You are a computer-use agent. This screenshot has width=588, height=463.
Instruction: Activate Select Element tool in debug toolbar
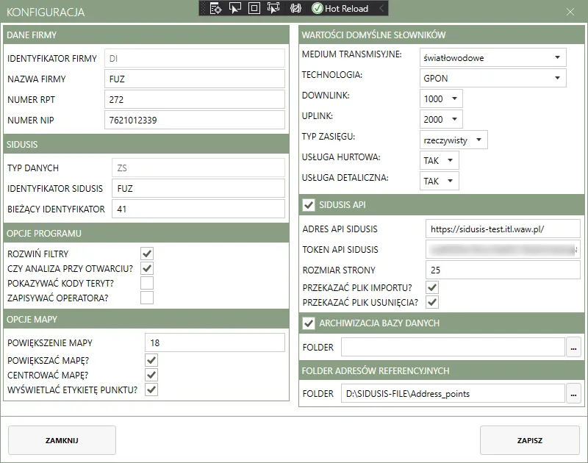[235, 8]
